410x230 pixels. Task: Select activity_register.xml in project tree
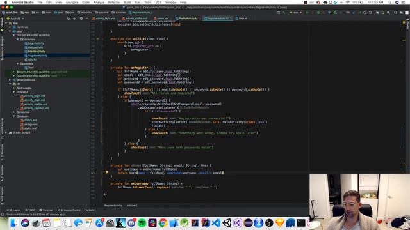(37, 108)
